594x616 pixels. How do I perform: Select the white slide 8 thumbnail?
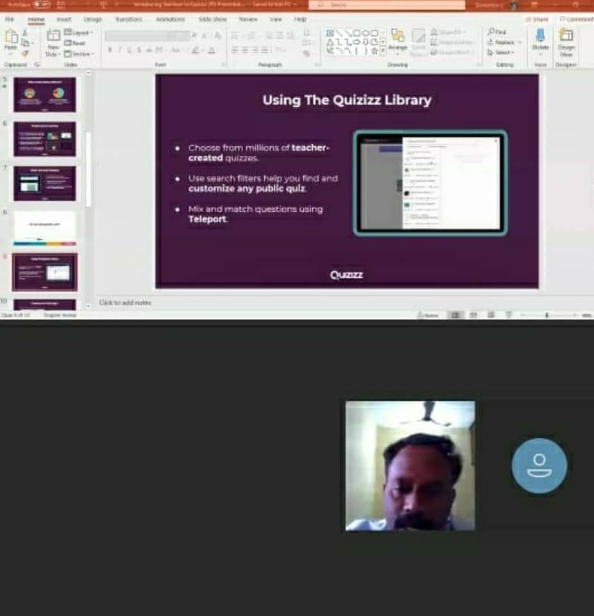(x=45, y=228)
